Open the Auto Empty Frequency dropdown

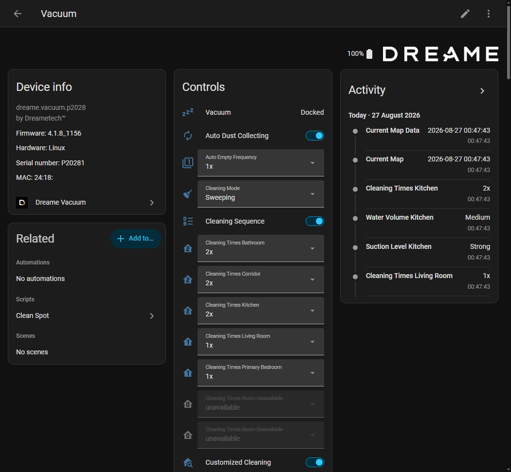(x=261, y=162)
